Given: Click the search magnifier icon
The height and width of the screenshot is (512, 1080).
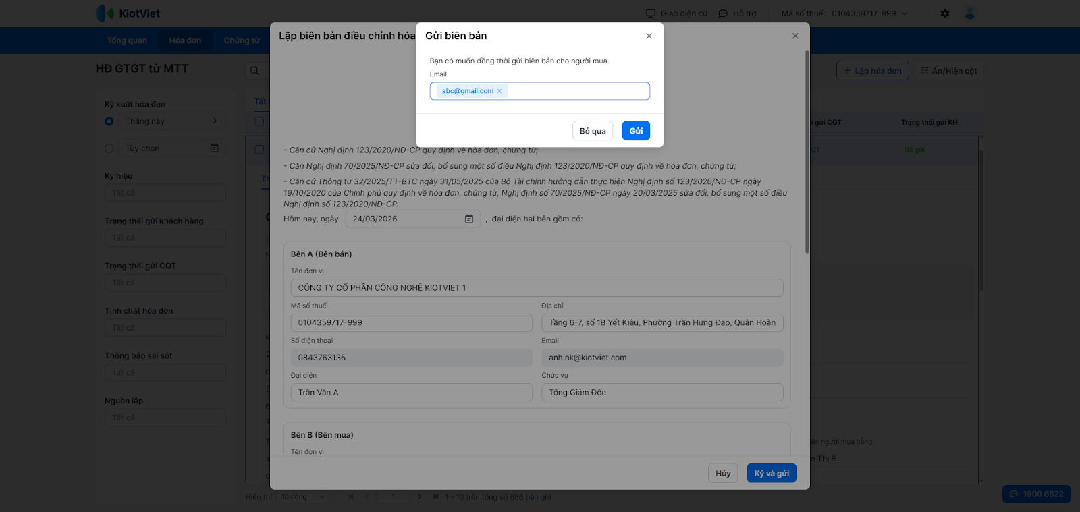Looking at the screenshot, I should coord(254,71).
